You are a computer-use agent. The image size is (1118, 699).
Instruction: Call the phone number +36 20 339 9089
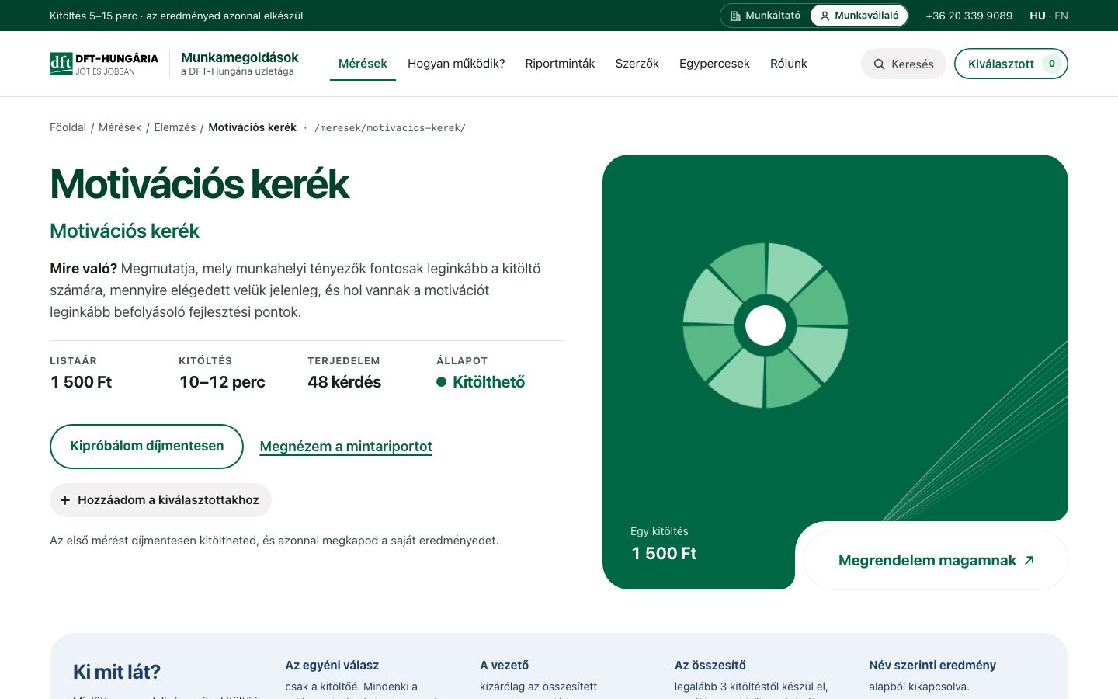click(x=969, y=16)
